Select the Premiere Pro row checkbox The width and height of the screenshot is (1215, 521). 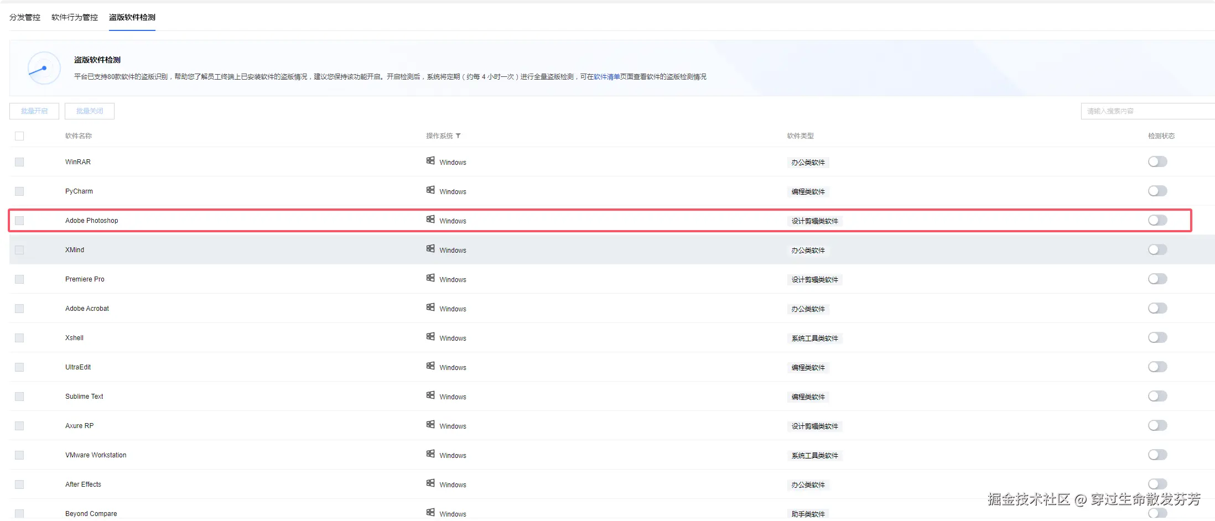click(x=19, y=279)
